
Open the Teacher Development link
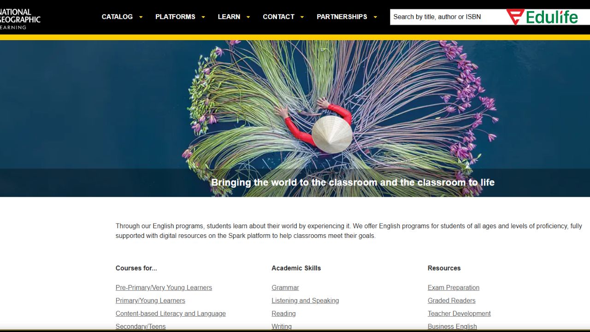click(459, 314)
